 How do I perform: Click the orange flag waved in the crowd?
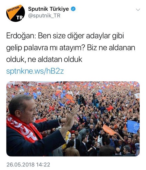[109, 130]
